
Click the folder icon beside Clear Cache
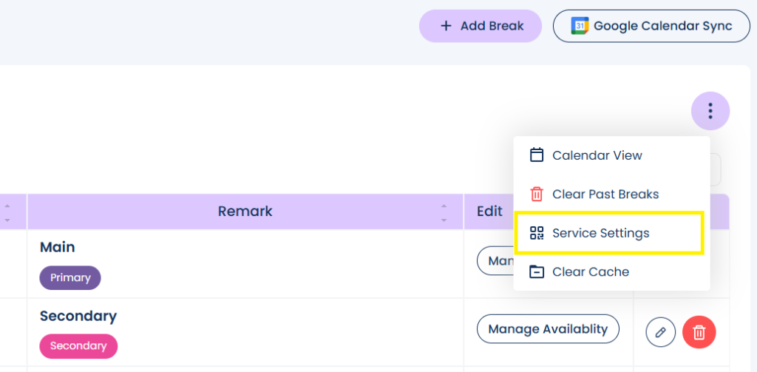[x=537, y=271]
